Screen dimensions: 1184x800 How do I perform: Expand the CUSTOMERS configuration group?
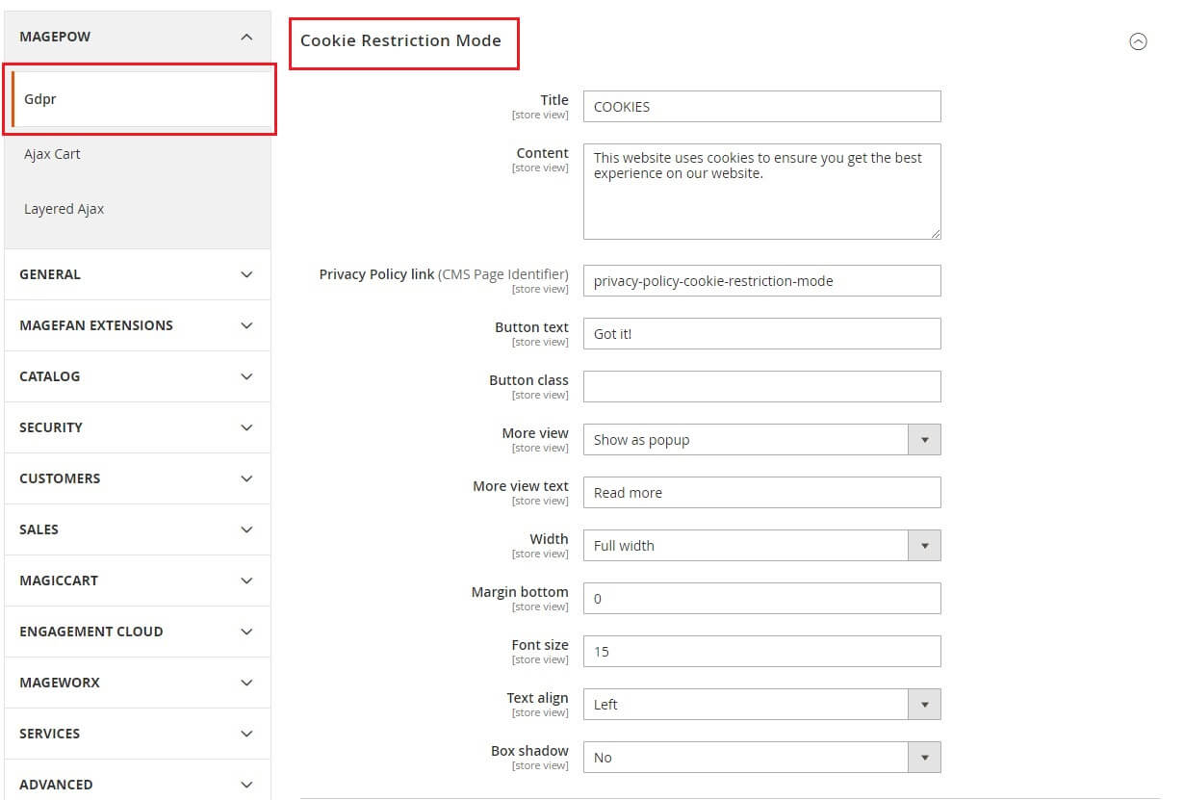coord(137,478)
